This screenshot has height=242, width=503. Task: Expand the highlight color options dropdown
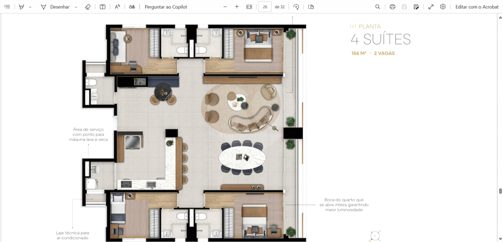30,7
